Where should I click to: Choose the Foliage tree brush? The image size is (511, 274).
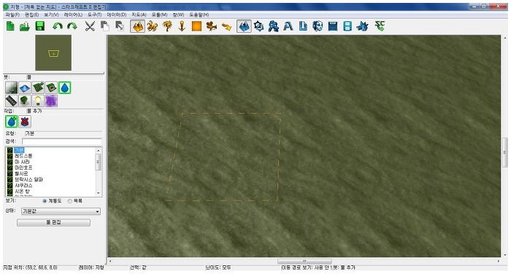point(25,101)
